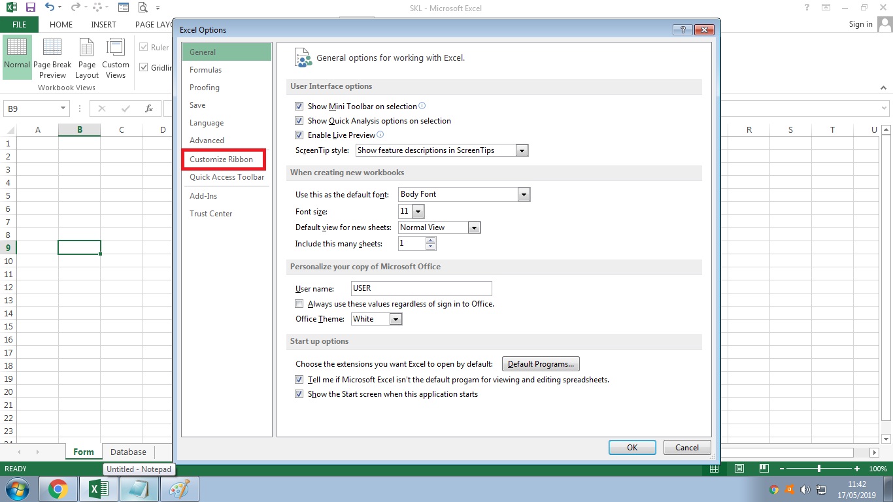This screenshot has width=893, height=502.
Task: Click OK to save options
Action: click(632, 447)
